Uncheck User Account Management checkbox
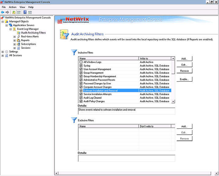Screen dimensions: 219x176 click(81, 69)
